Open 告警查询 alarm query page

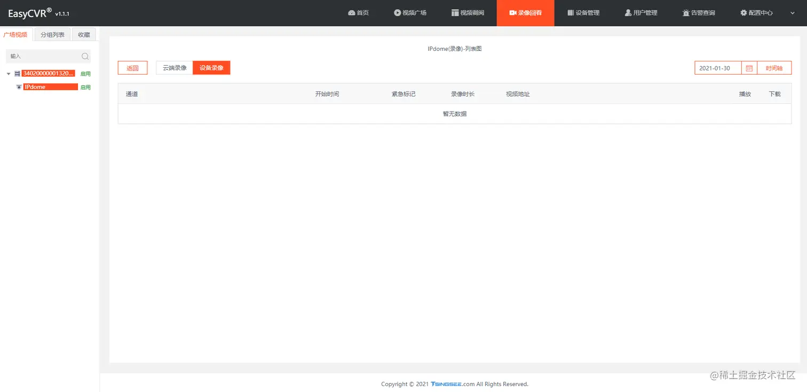(699, 13)
